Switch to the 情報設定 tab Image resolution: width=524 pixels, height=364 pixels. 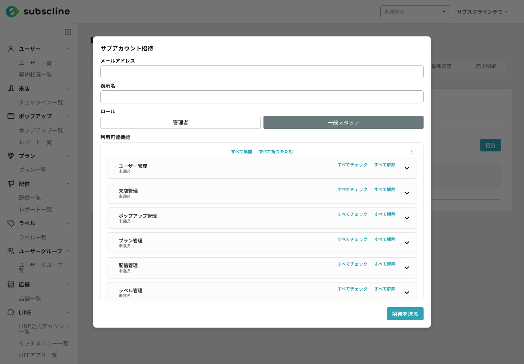click(441, 66)
